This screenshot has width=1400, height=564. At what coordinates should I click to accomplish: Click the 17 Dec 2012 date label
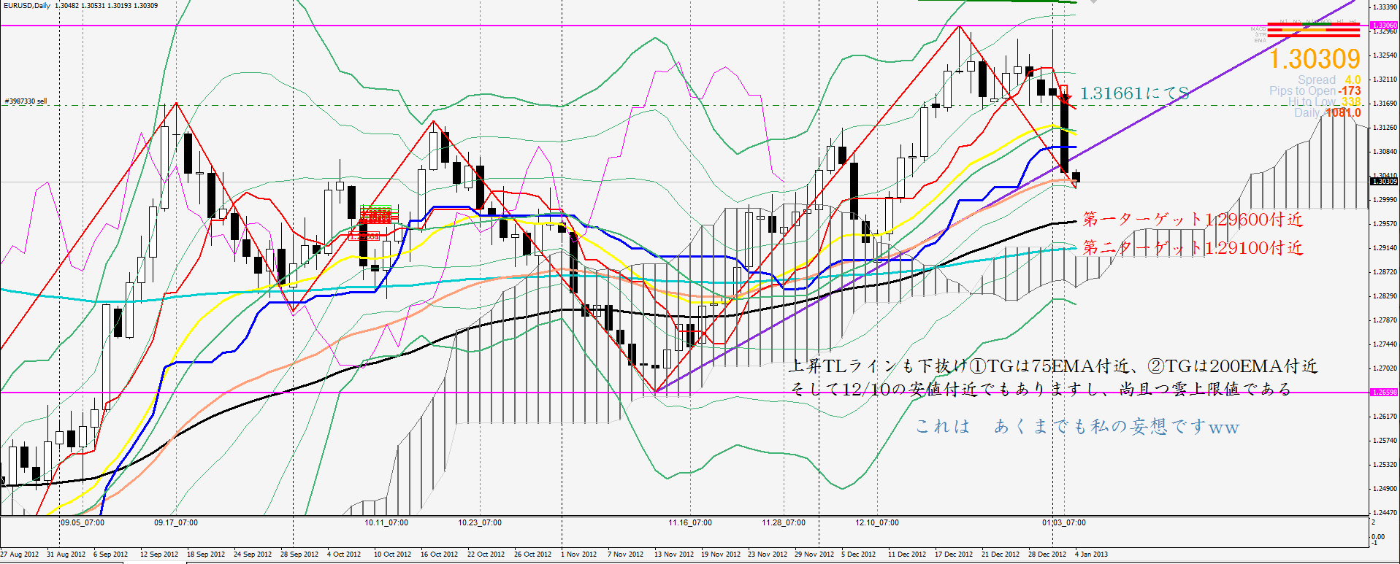(x=954, y=555)
